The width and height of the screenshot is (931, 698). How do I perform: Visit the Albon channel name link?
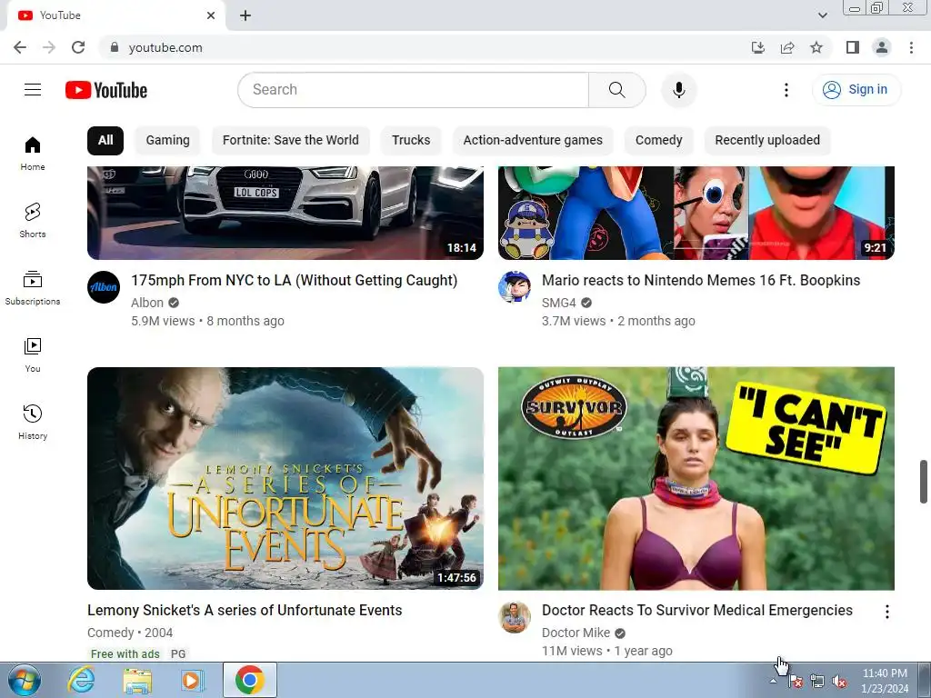click(x=147, y=303)
